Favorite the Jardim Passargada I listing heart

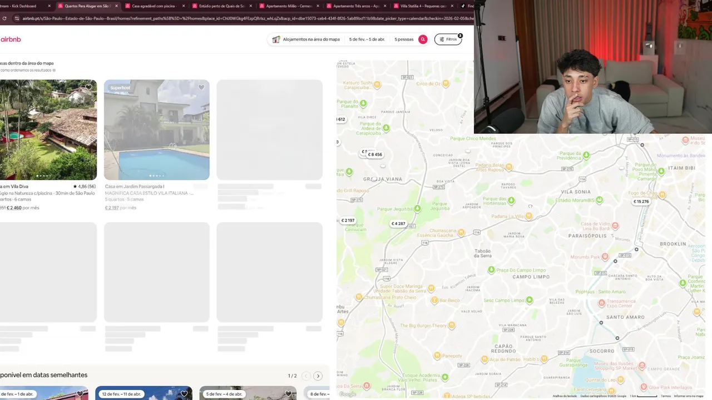pos(201,87)
